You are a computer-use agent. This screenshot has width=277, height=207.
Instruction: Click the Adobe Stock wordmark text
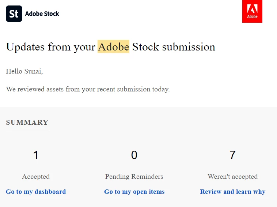coord(42,14)
